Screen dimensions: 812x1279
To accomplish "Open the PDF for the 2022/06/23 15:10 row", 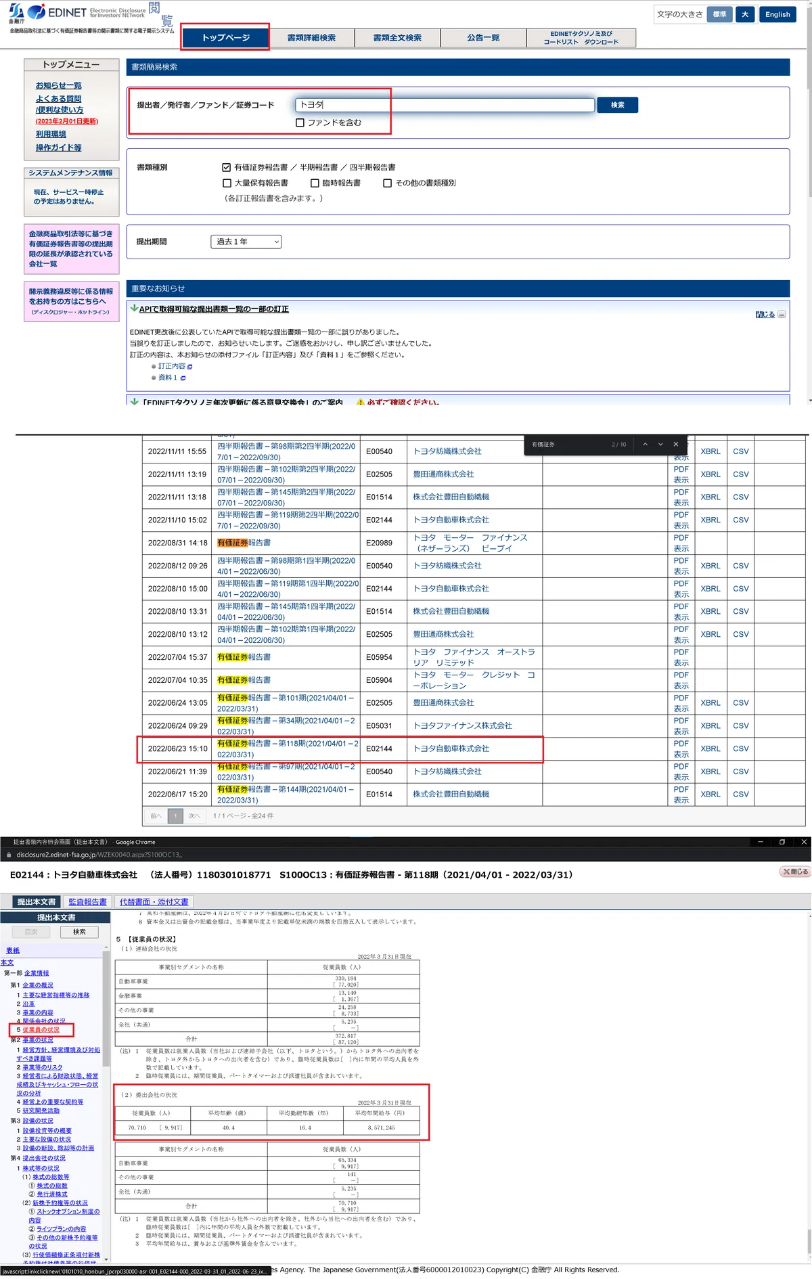I will coord(681,748).
